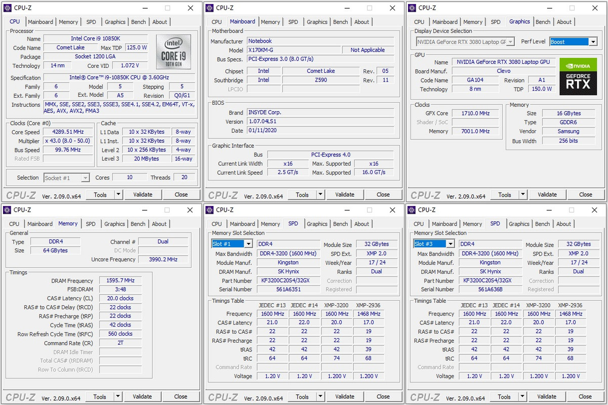Click Validate in the Slot #1 SPD window
Screen dimensions: 608x405
coord(345,396)
